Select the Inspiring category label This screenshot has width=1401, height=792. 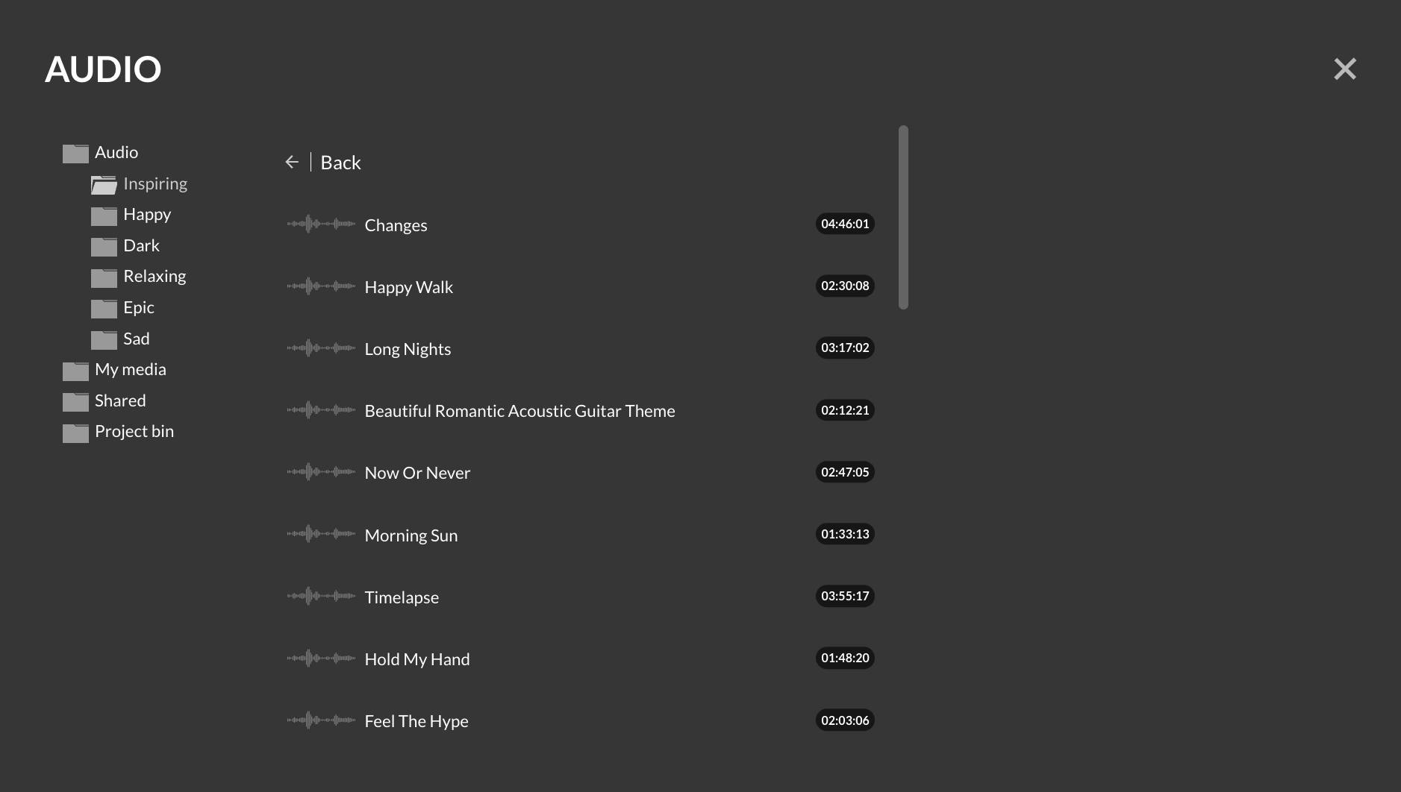click(x=155, y=183)
